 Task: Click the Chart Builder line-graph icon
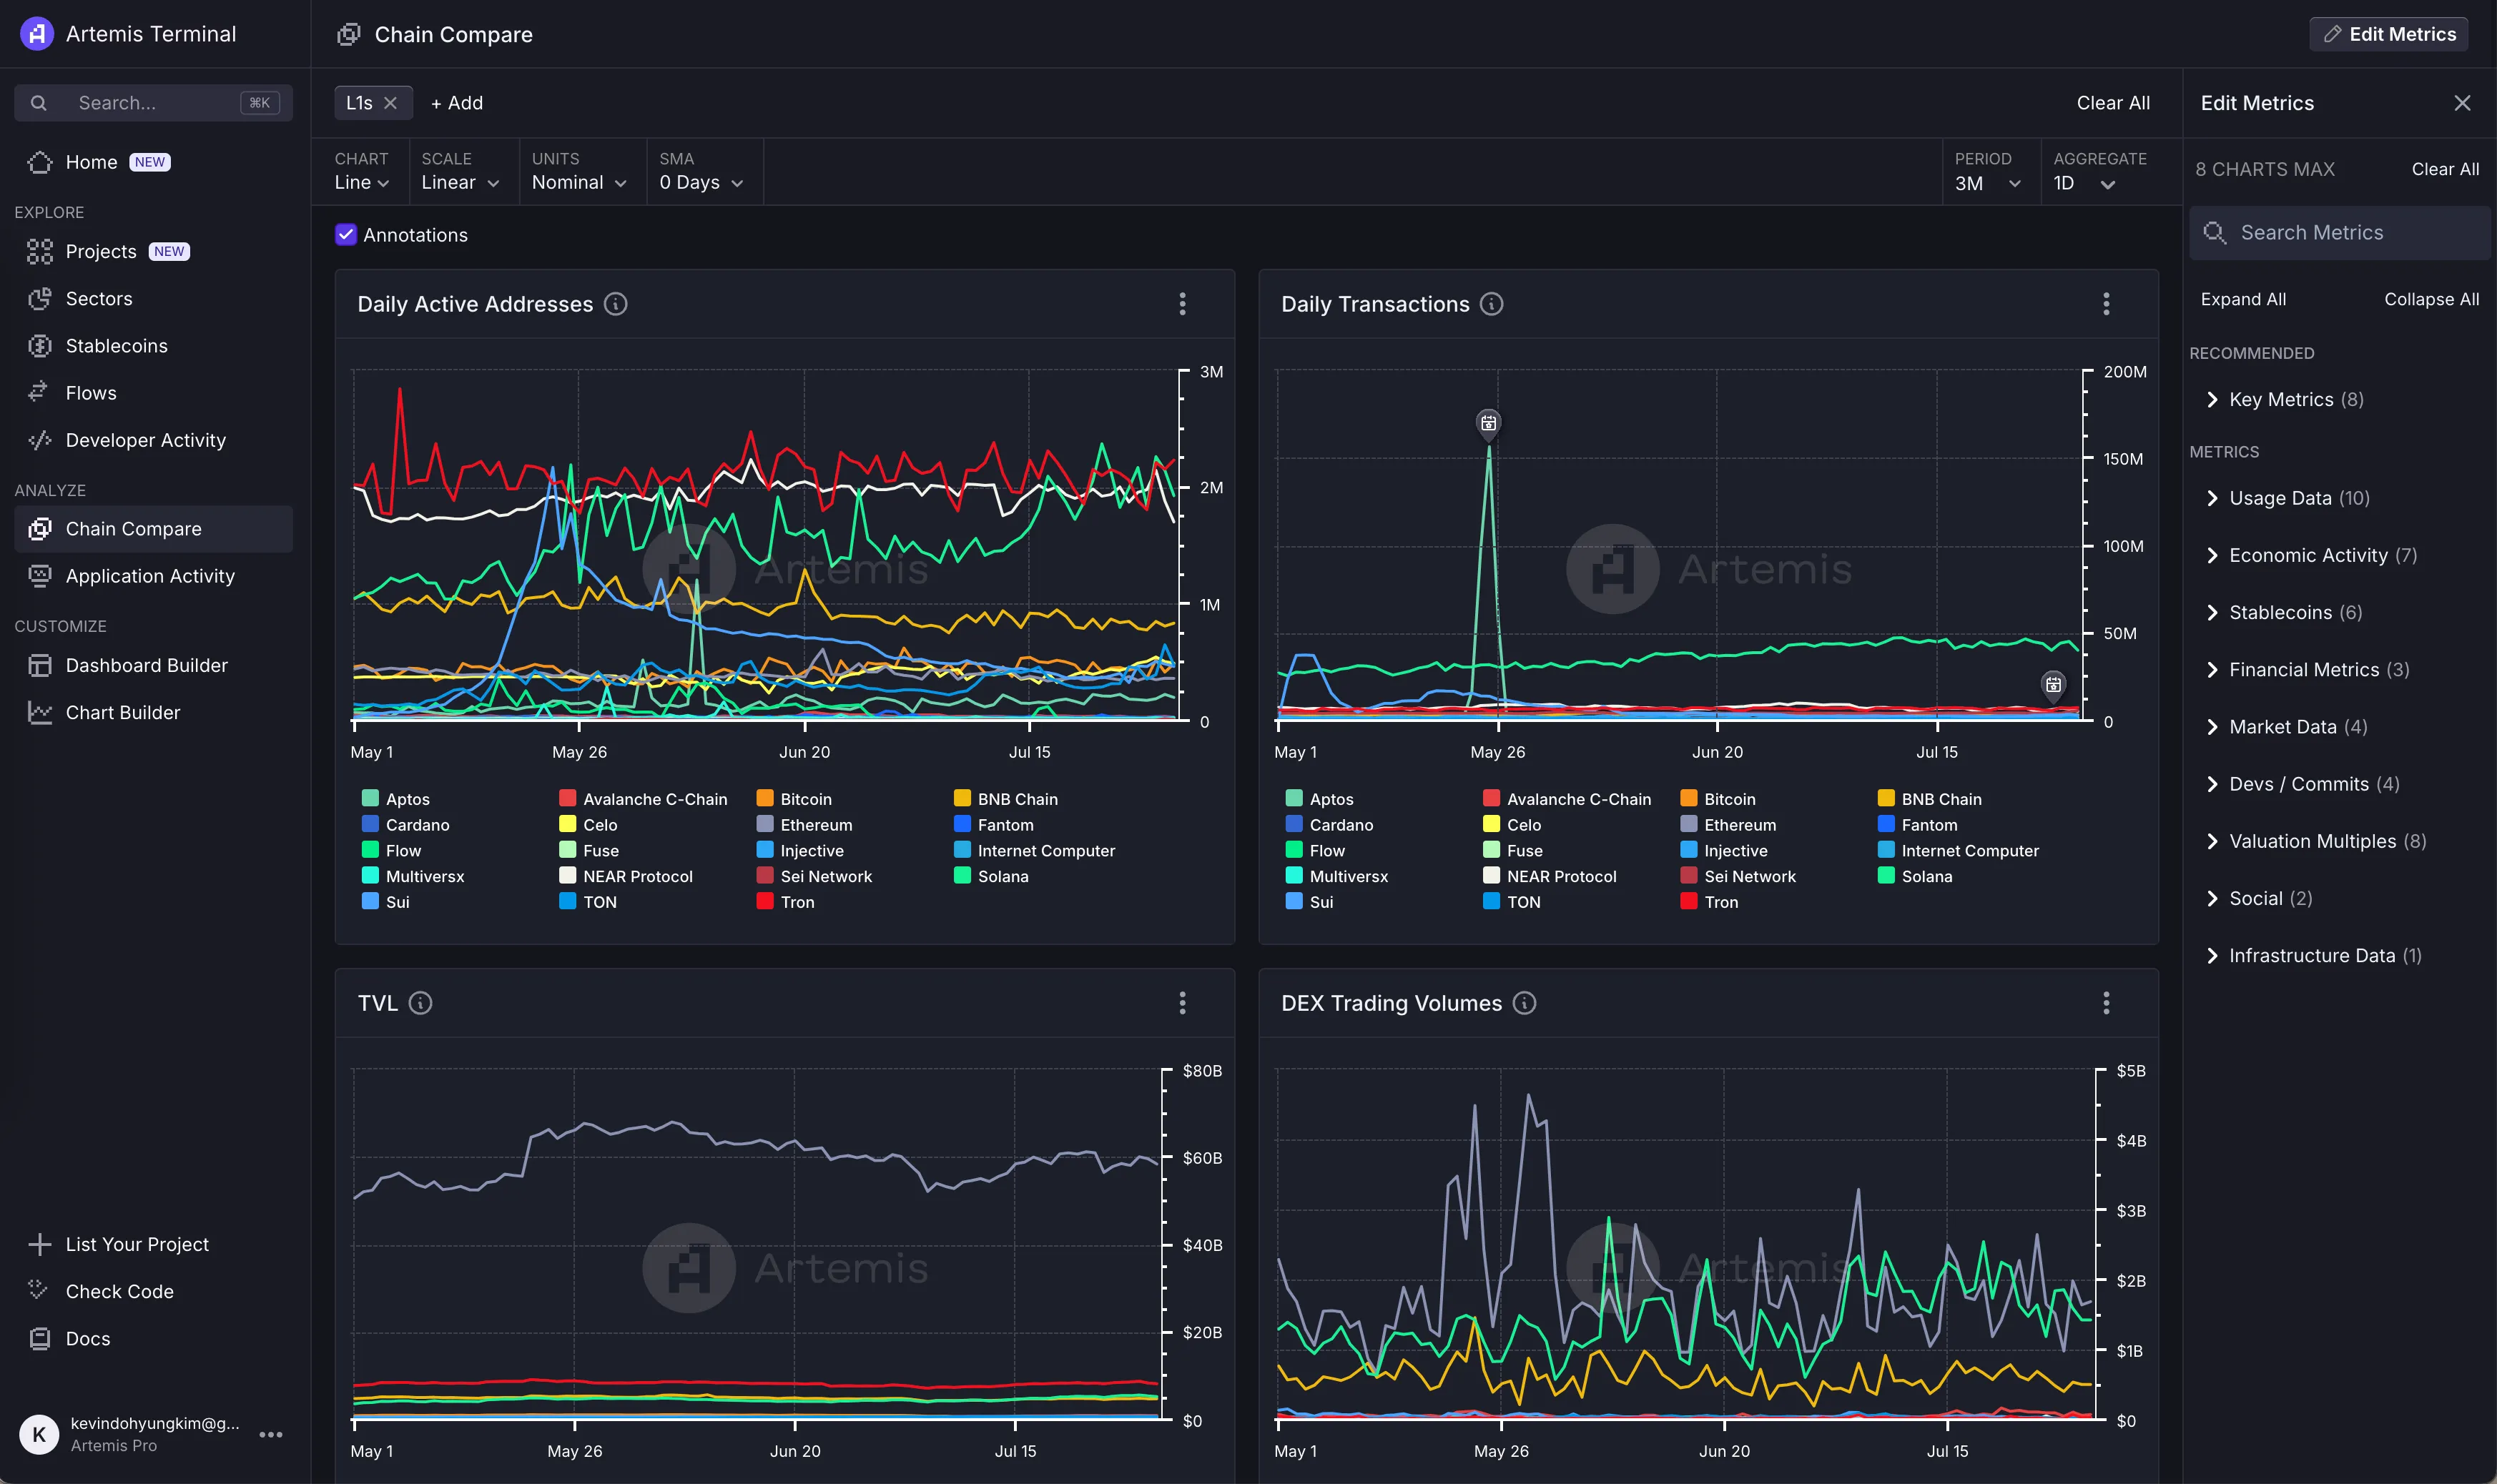coord(40,713)
